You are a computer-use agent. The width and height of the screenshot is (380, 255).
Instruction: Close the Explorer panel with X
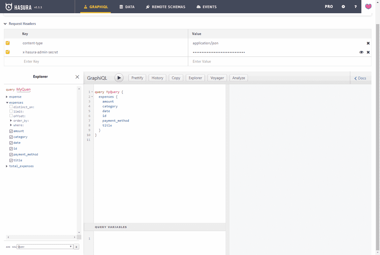point(77,77)
